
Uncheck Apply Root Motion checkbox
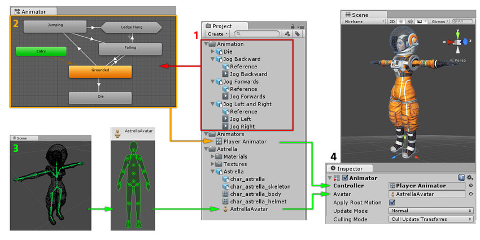click(x=392, y=202)
